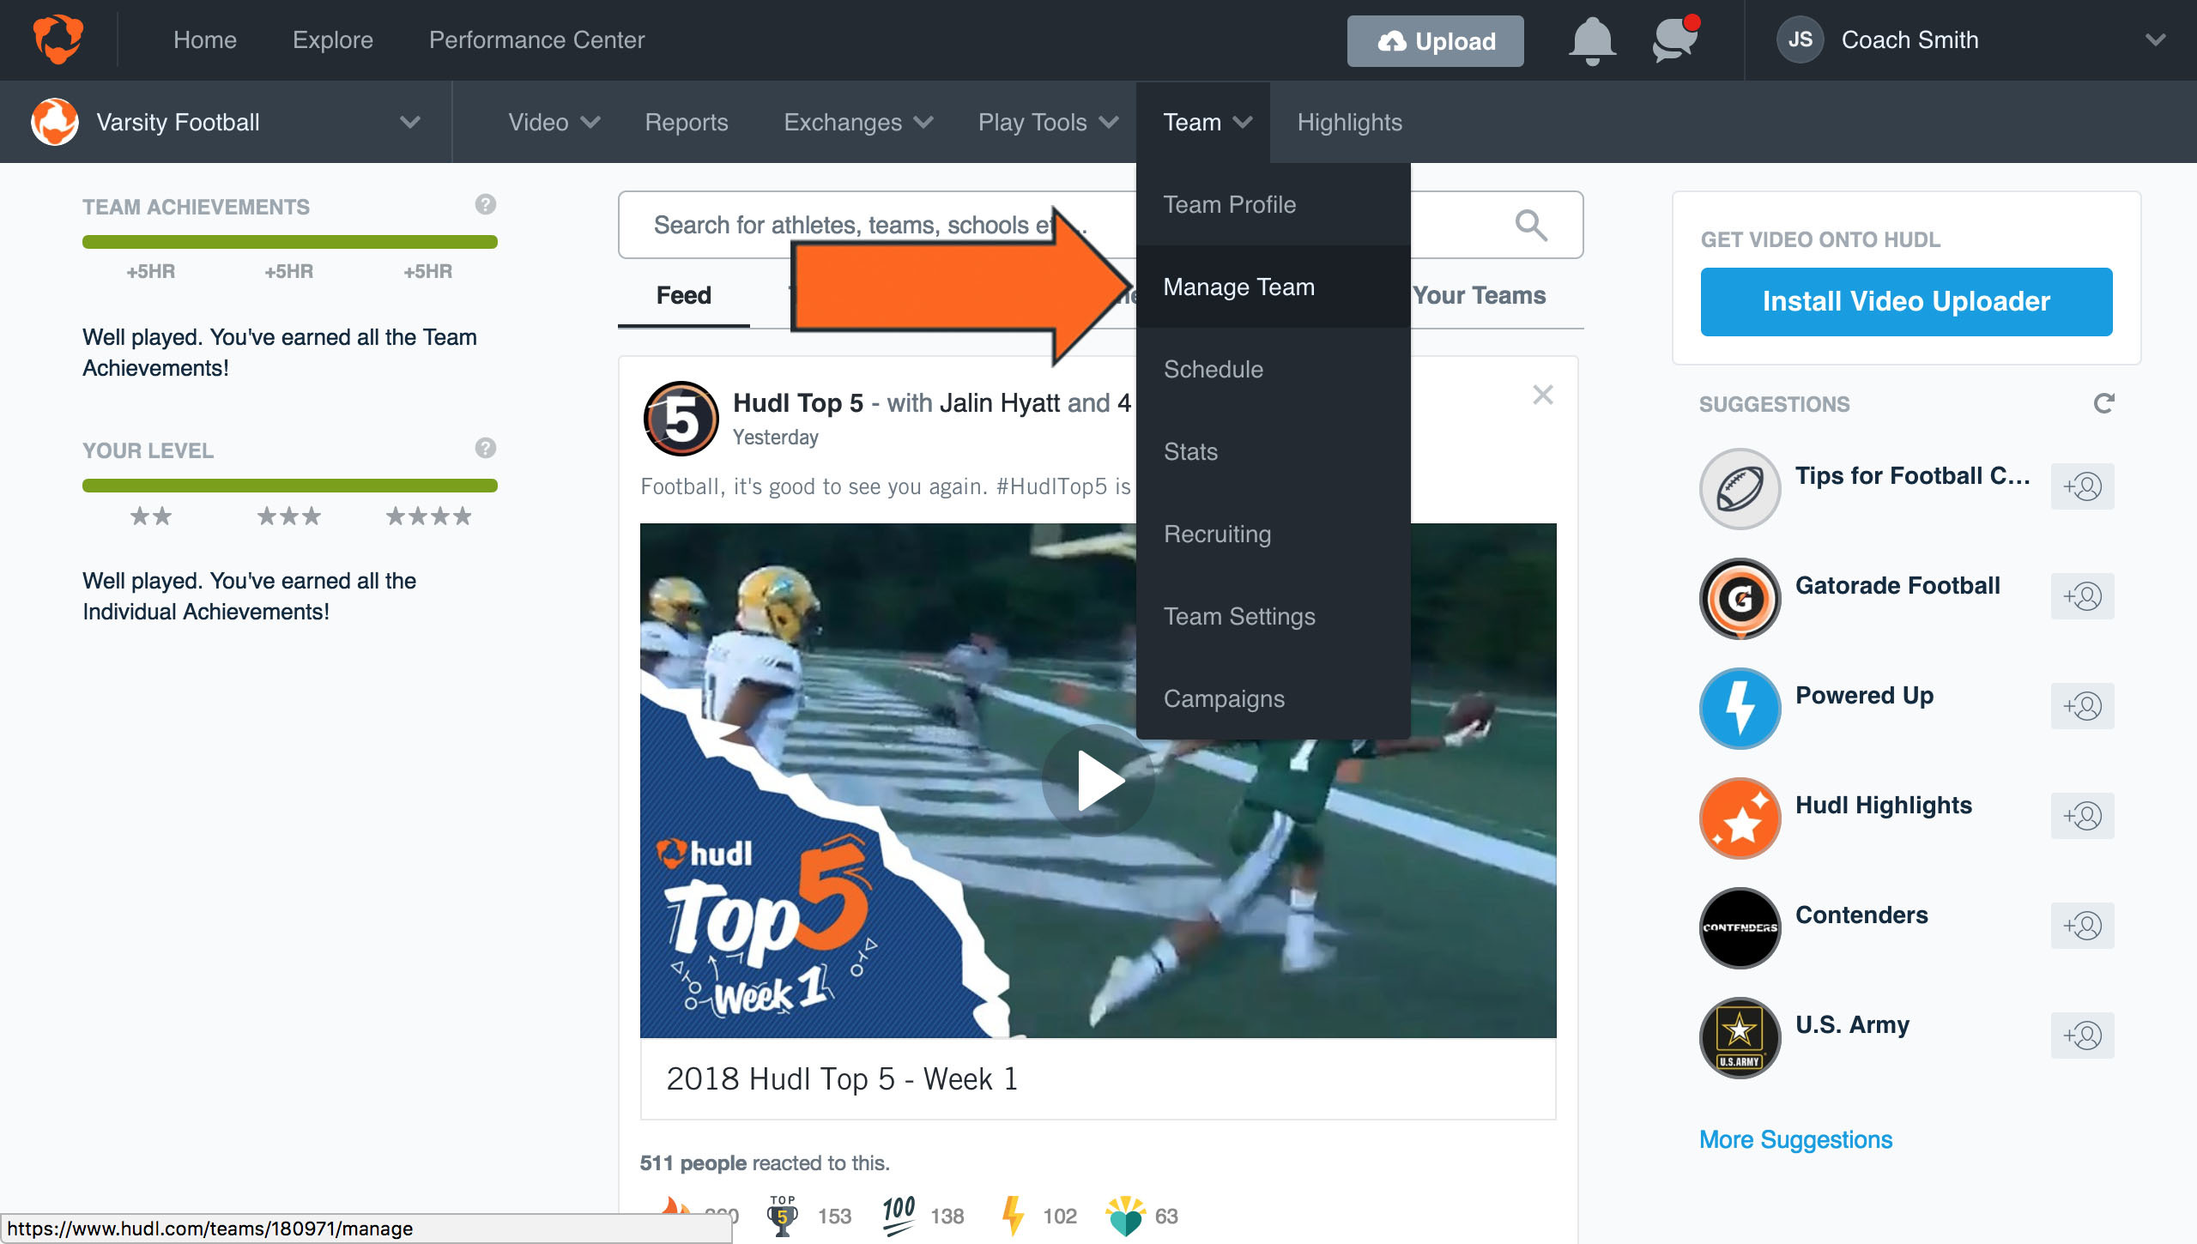The width and height of the screenshot is (2197, 1244).
Task: Click the Tips for Football profile picture
Action: [x=1740, y=488]
